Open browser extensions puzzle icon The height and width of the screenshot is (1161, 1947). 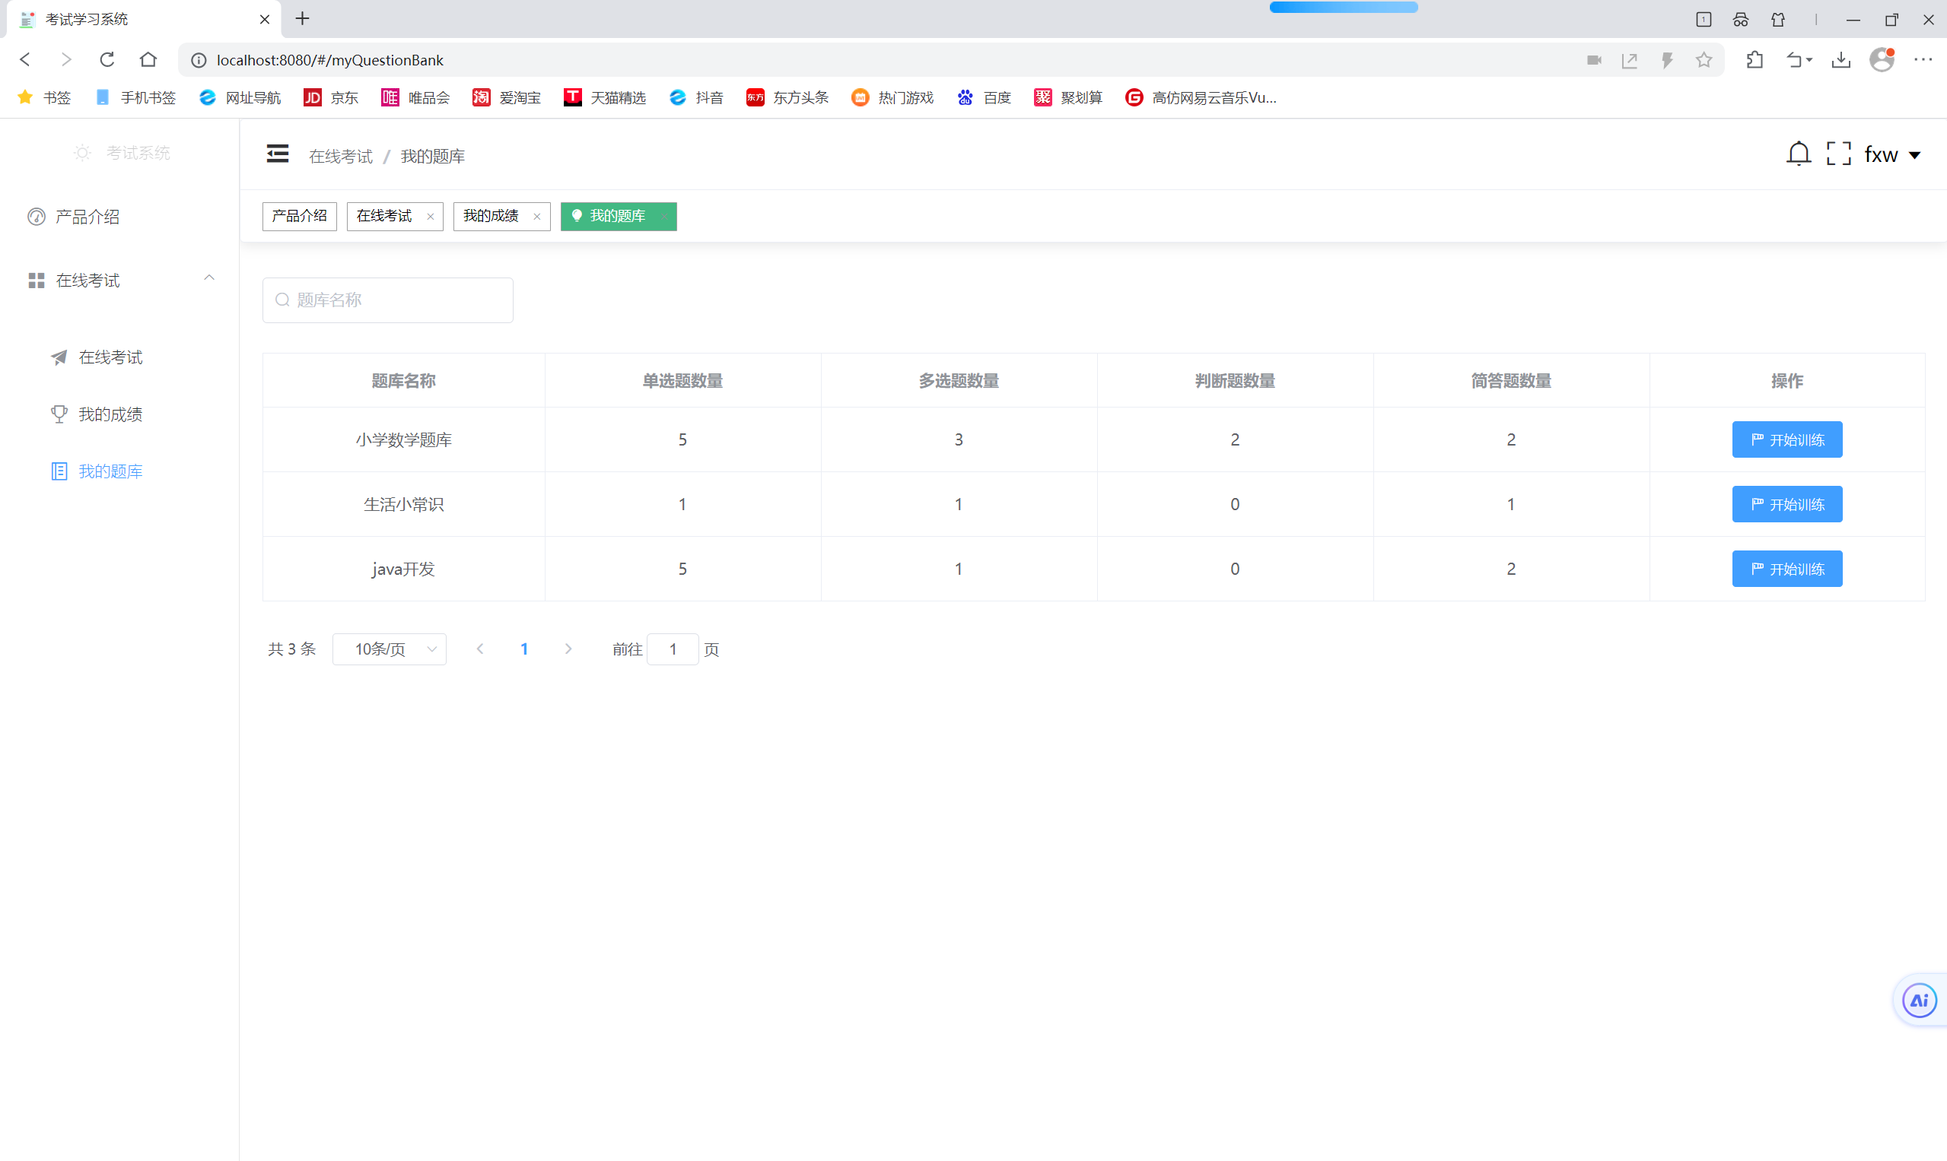(1755, 60)
